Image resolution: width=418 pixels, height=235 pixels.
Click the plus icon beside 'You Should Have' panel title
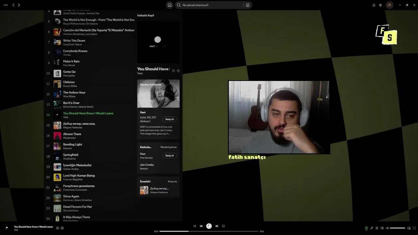178,70
